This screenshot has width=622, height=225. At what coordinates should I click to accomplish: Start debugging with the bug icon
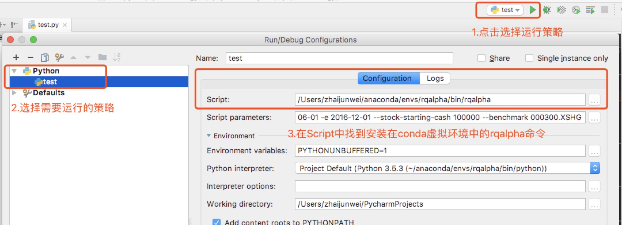coord(547,10)
